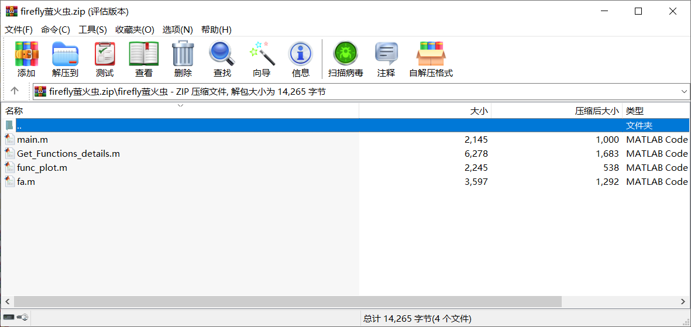The width and height of the screenshot is (691, 327).
Task: Minimize the WinRAR window
Action: (x=604, y=12)
